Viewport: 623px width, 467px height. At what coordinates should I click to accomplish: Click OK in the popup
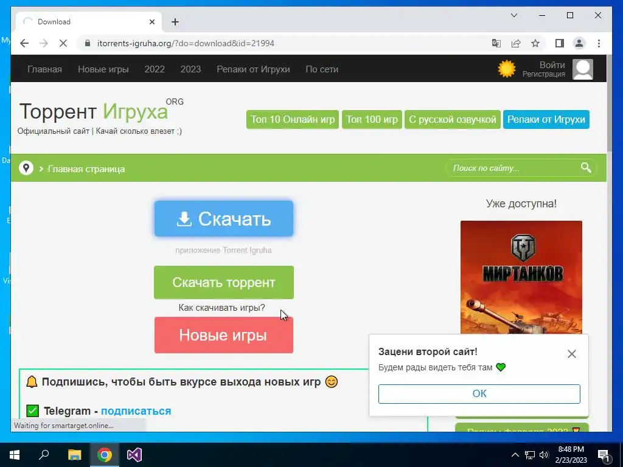pos(479,393)
